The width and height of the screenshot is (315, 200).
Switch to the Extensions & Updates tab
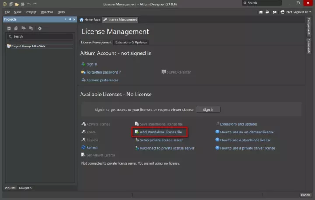click(131, 42)
